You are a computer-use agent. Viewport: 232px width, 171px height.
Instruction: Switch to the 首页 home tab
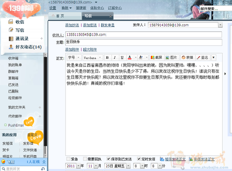click(x=65, y=16)
